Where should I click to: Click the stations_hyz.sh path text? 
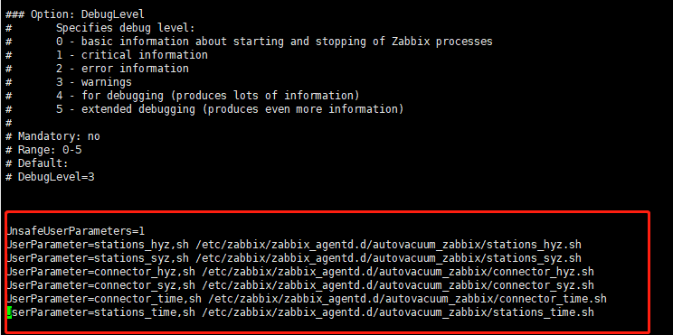(x=389, y=245)
